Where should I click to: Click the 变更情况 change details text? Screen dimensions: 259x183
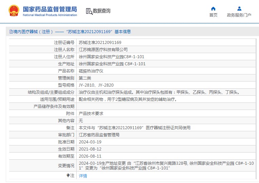point(166,165)
